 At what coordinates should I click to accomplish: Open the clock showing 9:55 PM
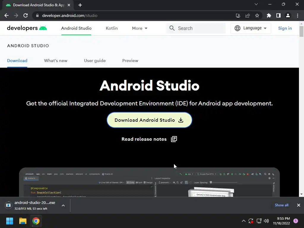point(281,221)
